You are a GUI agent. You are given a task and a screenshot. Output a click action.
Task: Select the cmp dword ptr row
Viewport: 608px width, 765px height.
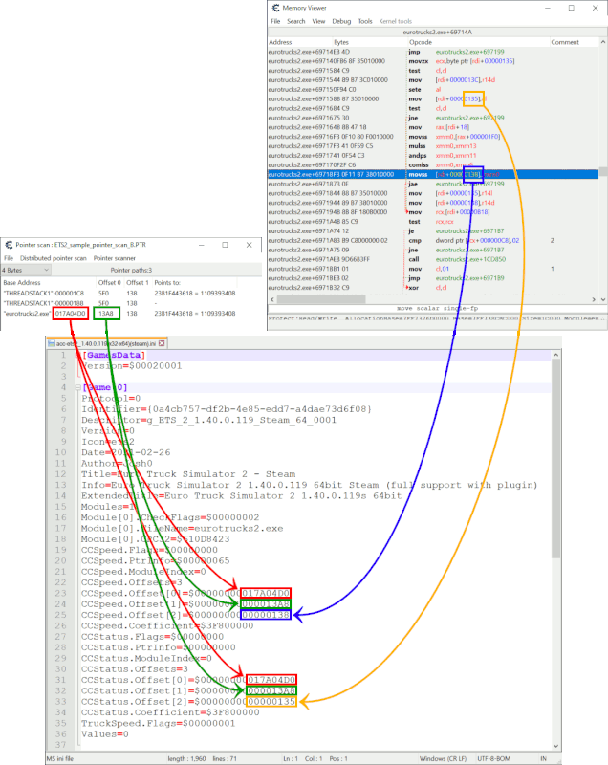click(x=433, y=241)
